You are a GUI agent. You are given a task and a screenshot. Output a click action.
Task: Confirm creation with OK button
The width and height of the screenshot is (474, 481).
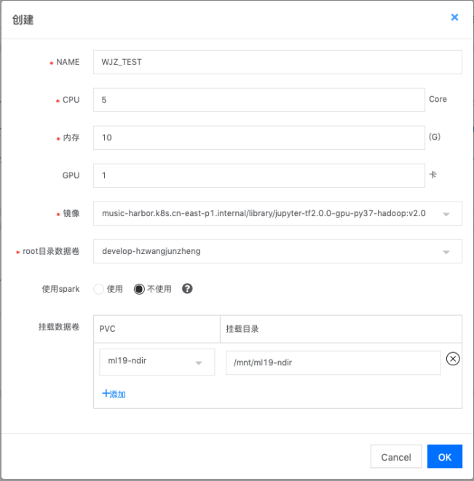(x=444, y=457)
